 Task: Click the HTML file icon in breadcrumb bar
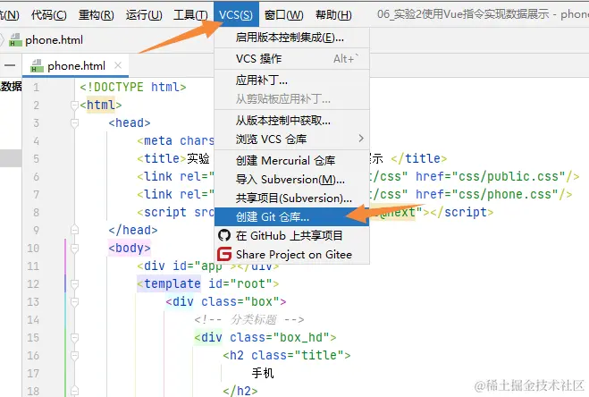coord(15,40)
